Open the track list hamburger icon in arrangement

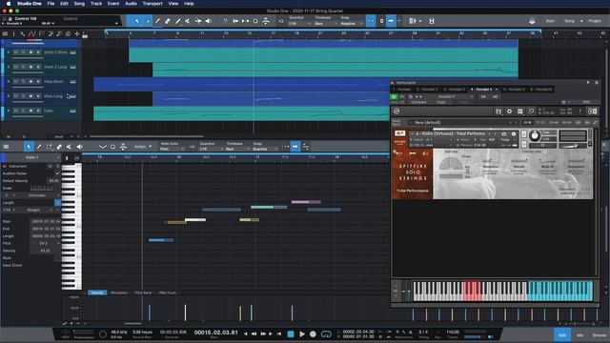tap(5, 34)
